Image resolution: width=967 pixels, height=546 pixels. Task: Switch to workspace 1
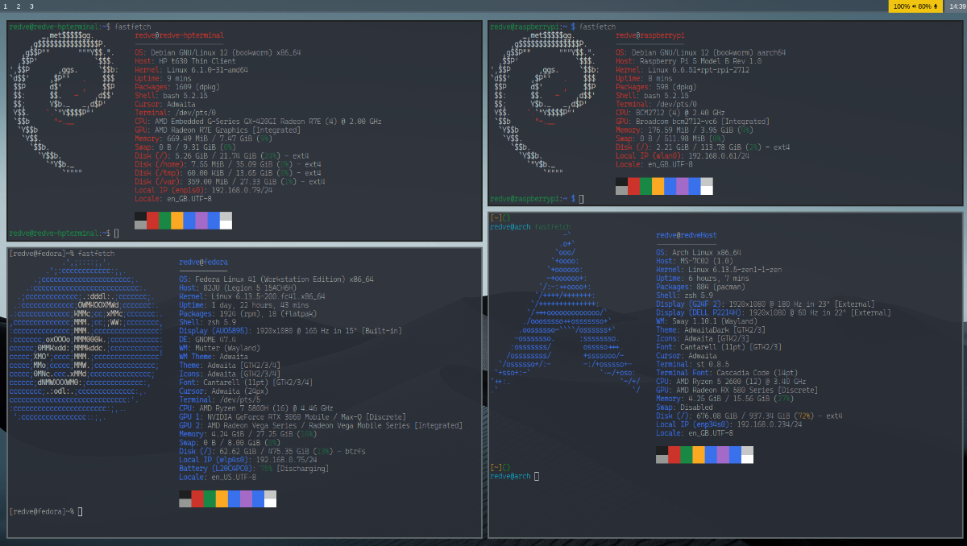pos(6,6)
